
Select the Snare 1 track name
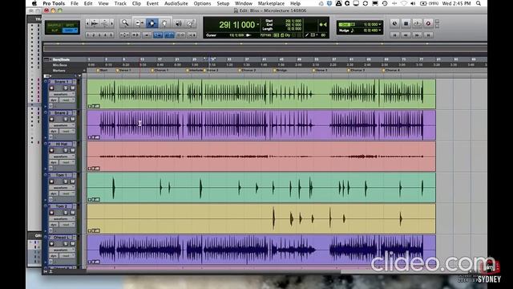pyautogui.click(x=62, y=81)
